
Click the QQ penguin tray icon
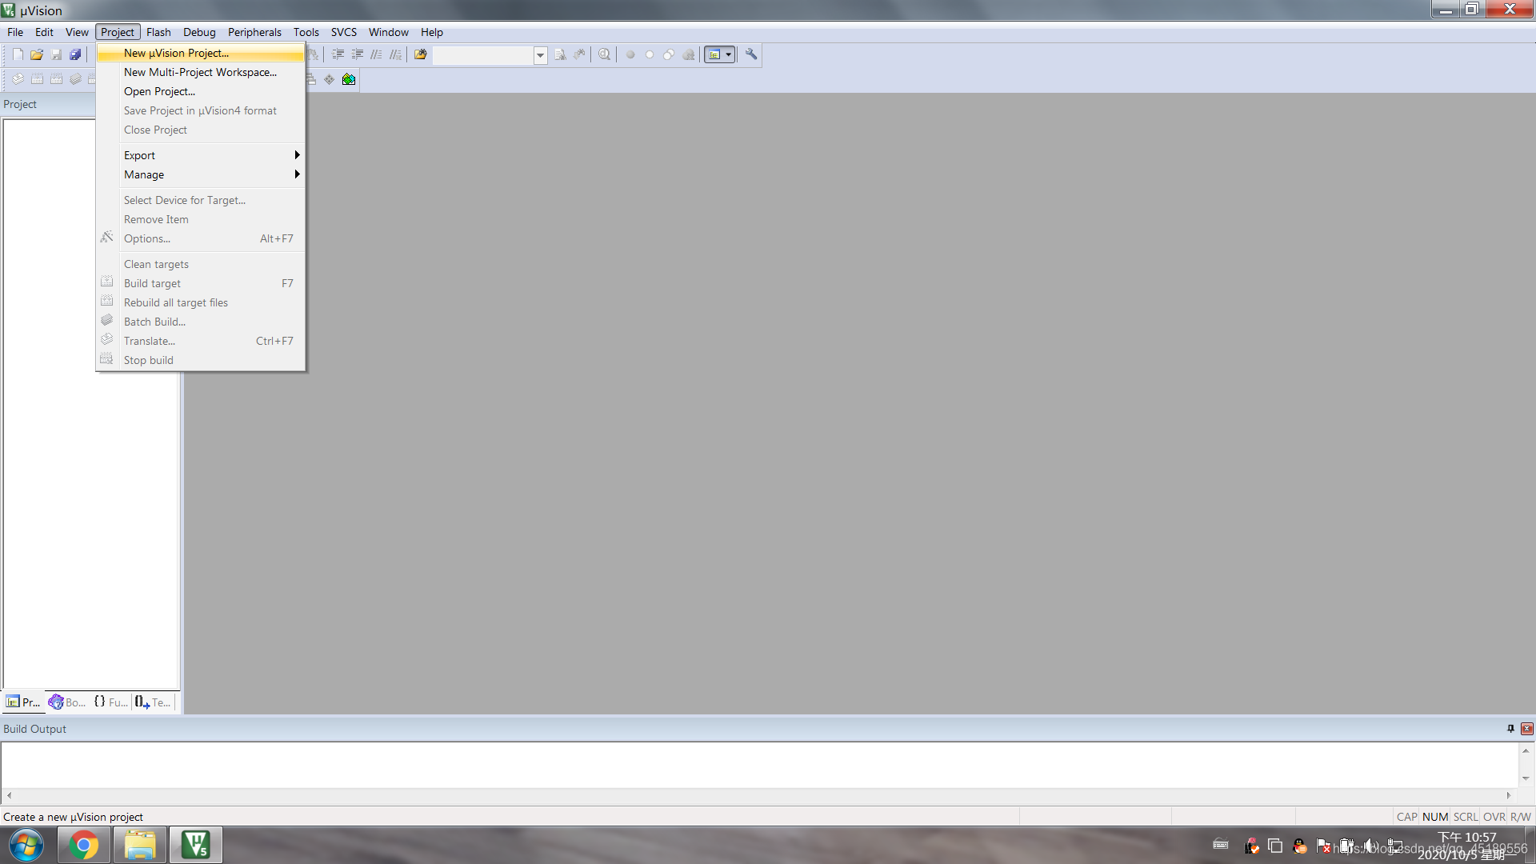(1300, 846)
